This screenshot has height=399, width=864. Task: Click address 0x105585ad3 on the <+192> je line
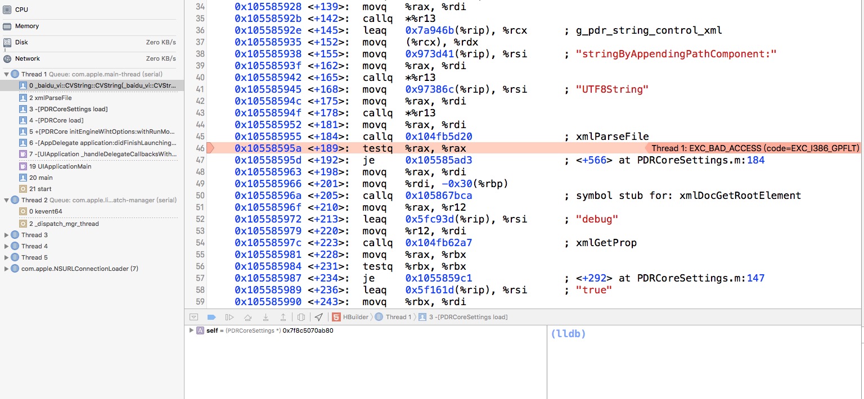[x=439, y=160]
